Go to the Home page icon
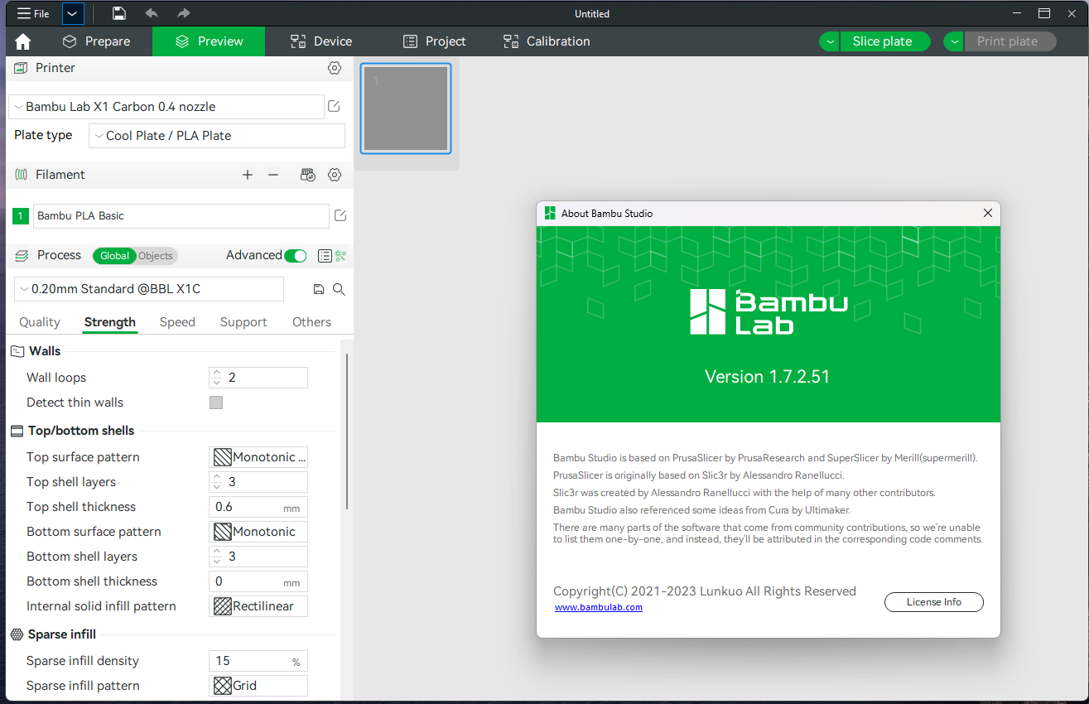The height and width of the screenshot is (704, 1089). [23, 41]
